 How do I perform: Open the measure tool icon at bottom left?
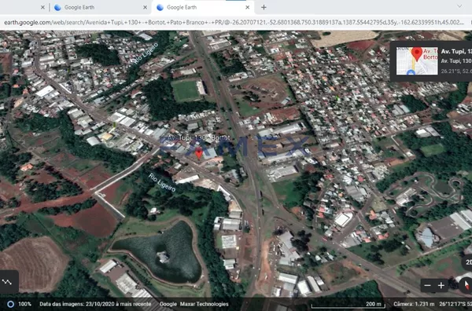click(x=7, y=282)
